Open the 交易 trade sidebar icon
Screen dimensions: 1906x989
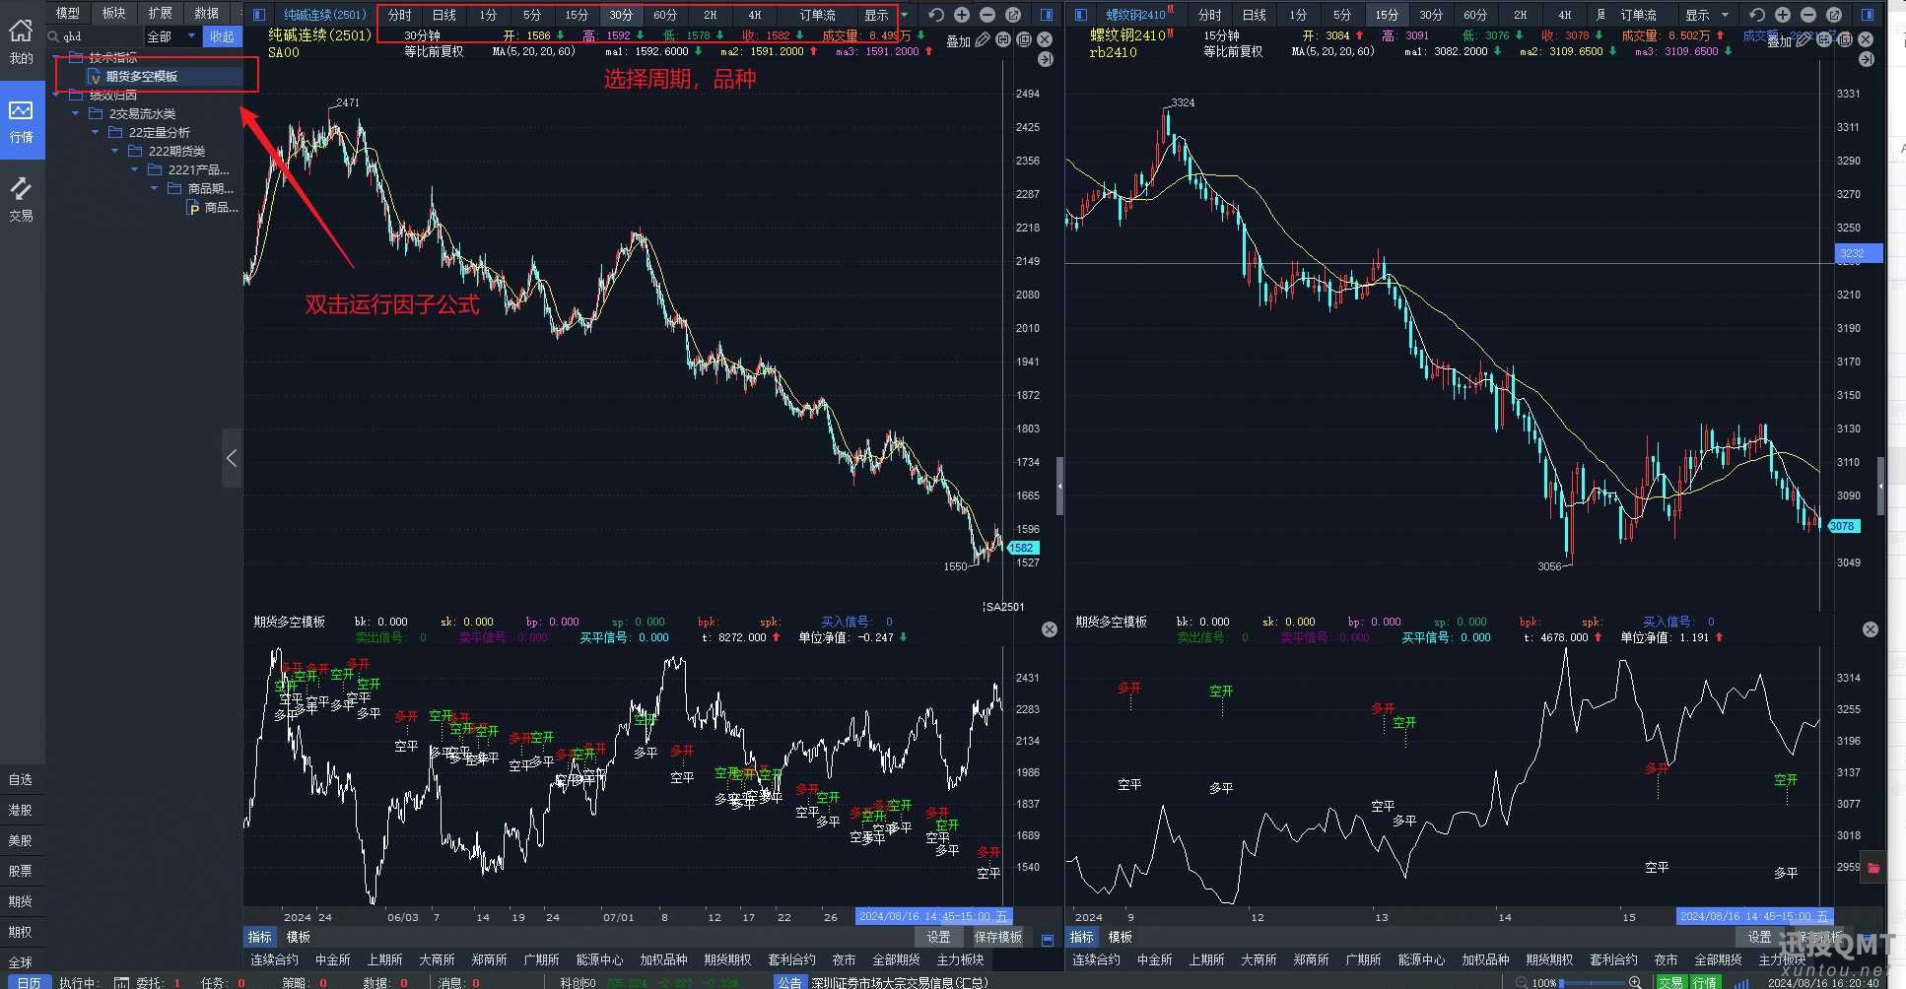coord(22,198)
